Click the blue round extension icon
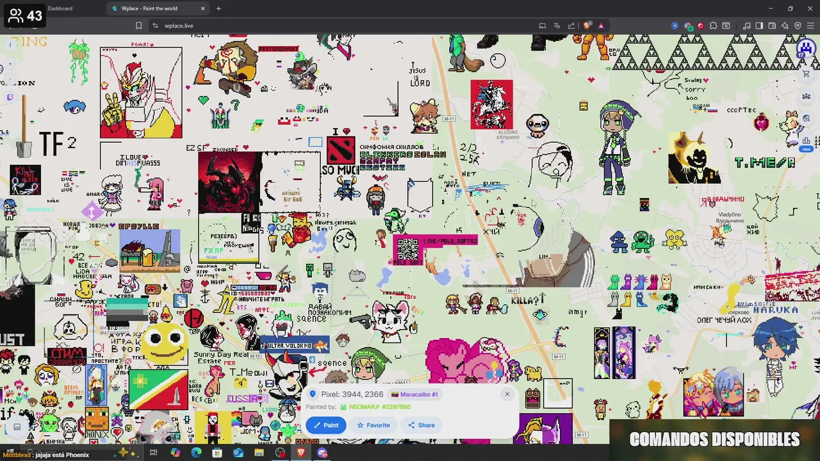Image resolution: width=820 pixels, height=461 pixels. 675,26
